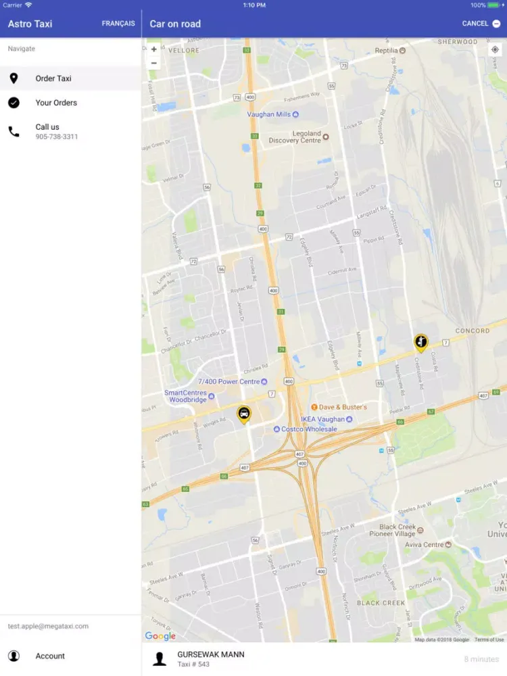Click the 8 minutes arrival estimate
Image resolution: width=507 pixels, height=676 pixels.
tap(481, 659)
